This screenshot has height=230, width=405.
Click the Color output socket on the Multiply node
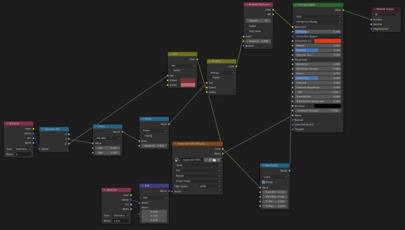pyautogui.click(x=236, y=66)
